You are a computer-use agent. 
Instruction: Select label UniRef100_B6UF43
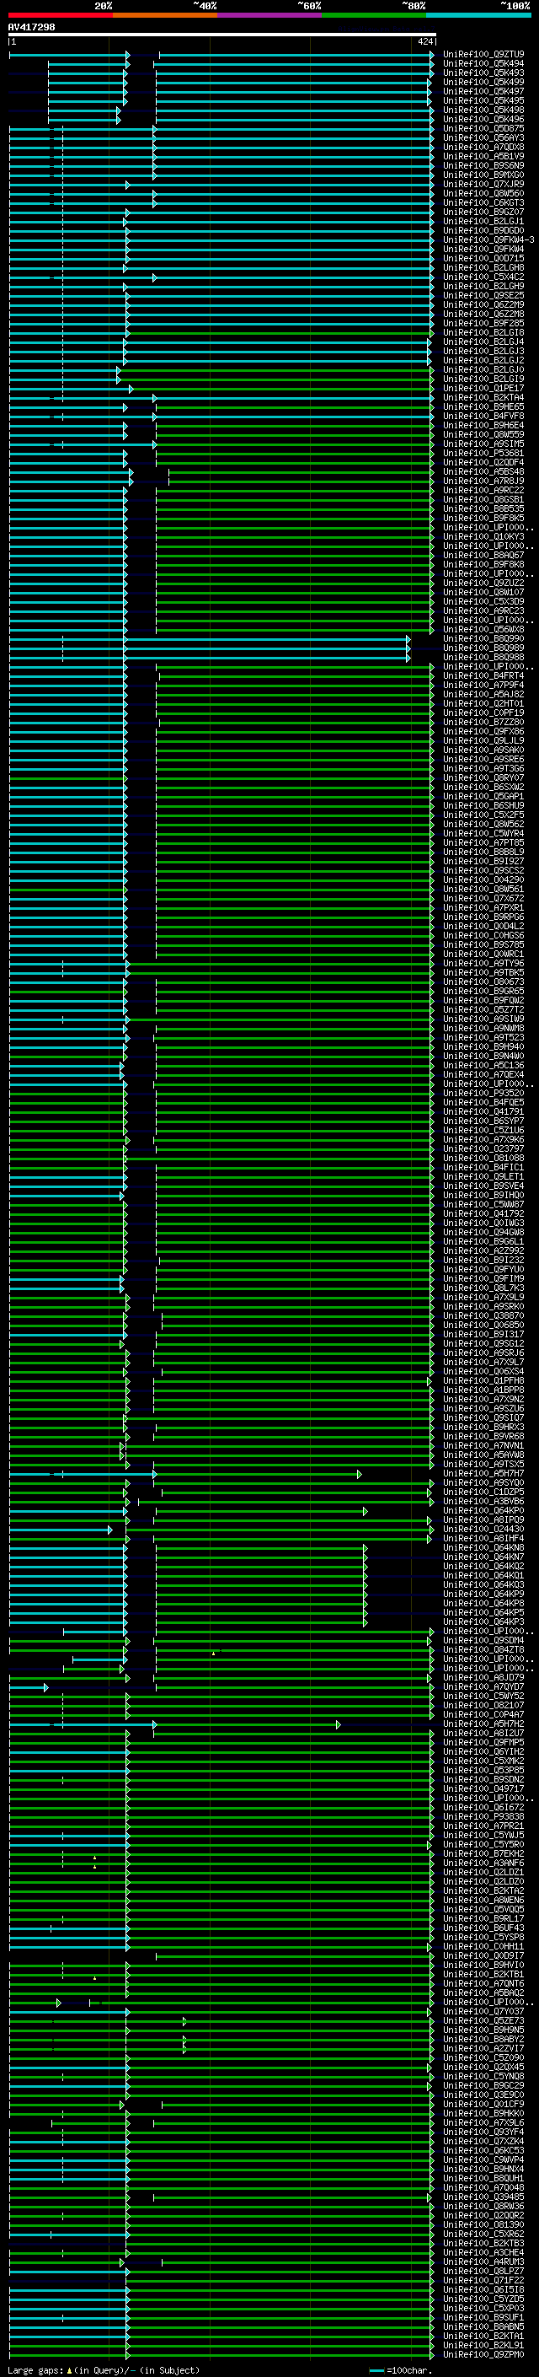(x=483, y=1928)
